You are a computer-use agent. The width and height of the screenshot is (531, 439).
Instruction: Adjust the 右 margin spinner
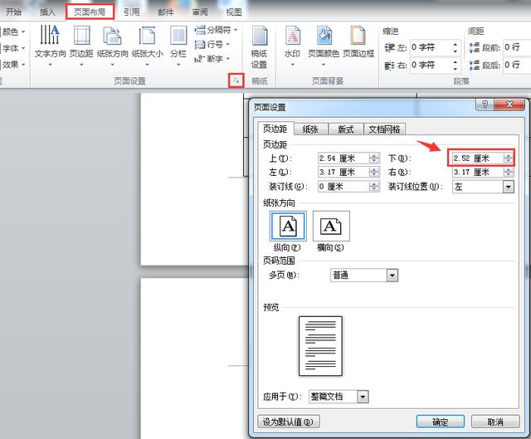[x=508, y=172]
